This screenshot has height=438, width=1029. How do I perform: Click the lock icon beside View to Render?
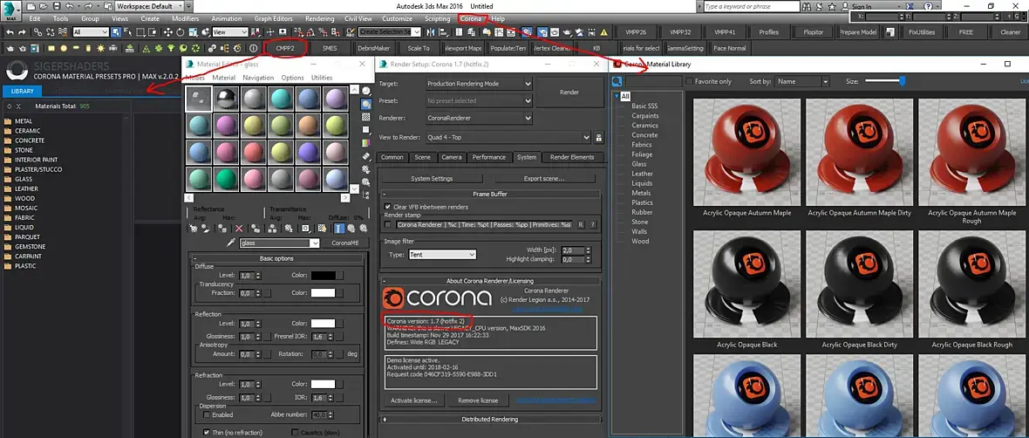598,137
